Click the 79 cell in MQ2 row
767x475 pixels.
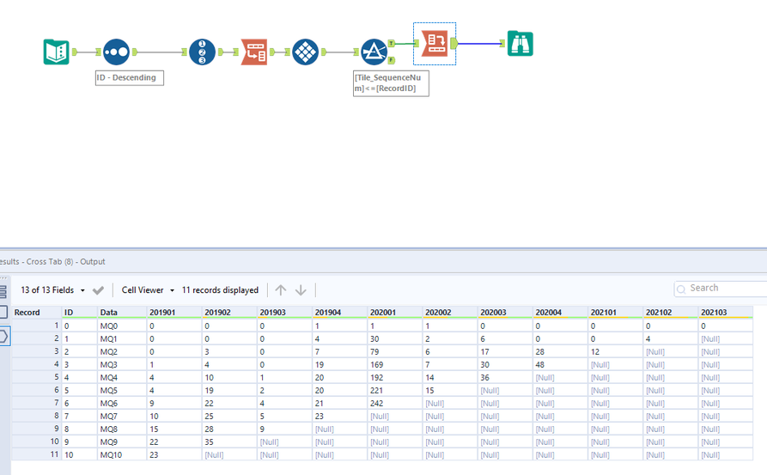tap(395, 351)
